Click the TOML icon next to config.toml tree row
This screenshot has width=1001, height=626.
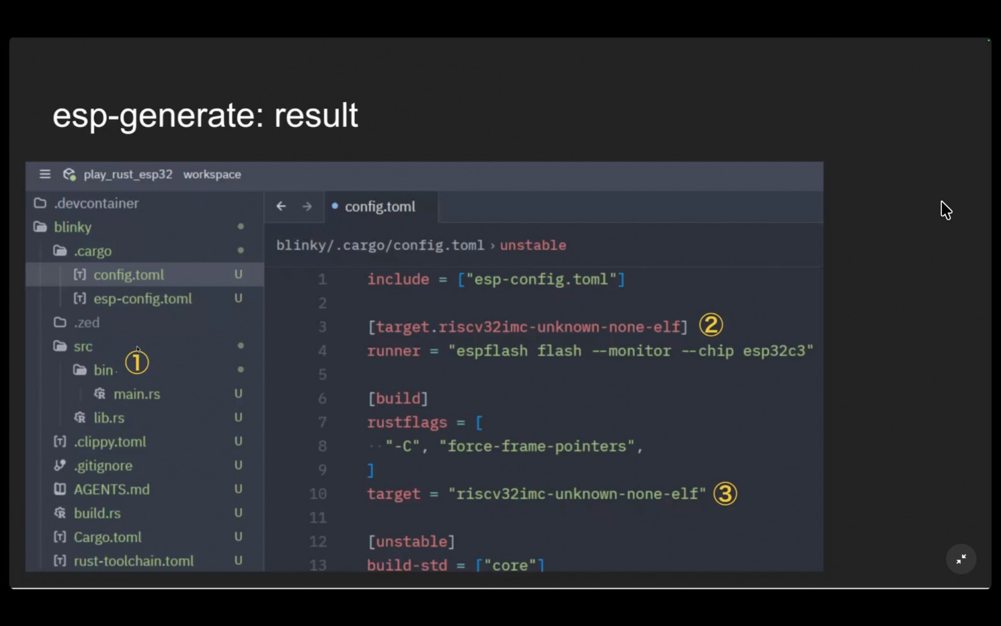pos(80,274)
